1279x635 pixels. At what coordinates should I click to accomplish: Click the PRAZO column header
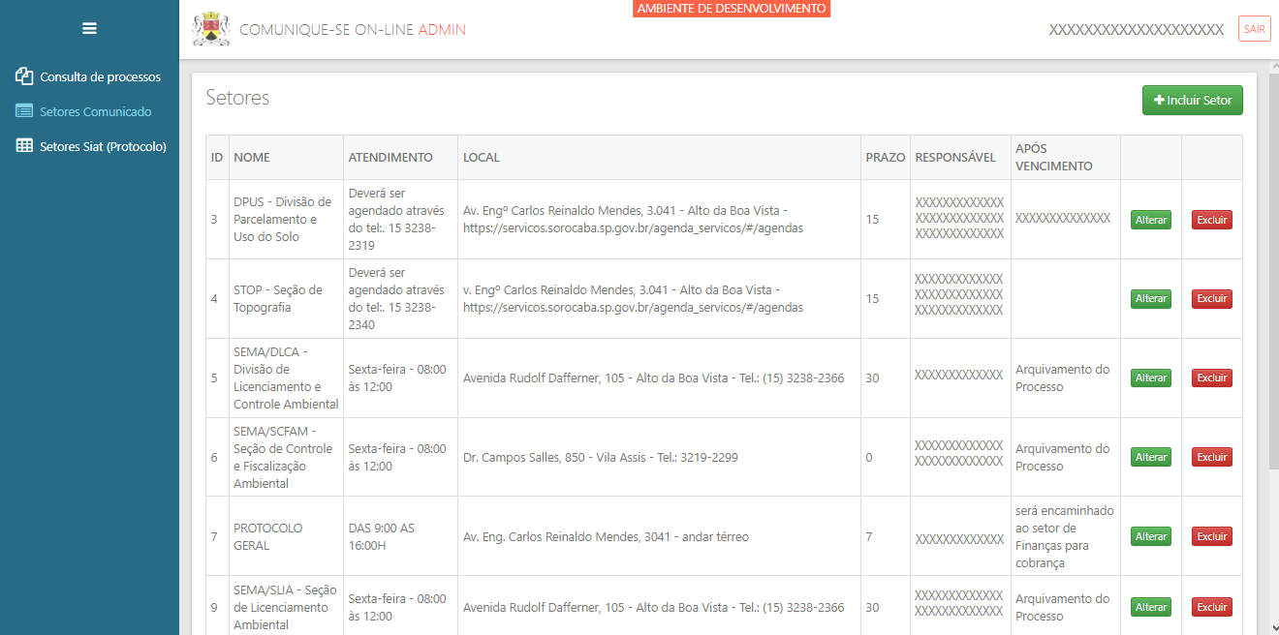[886, 157]
